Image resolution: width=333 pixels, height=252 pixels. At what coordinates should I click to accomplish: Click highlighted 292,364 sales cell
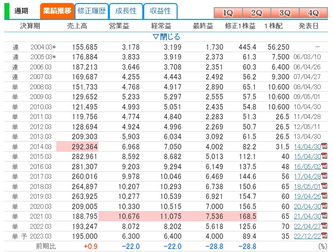point(77,147)
